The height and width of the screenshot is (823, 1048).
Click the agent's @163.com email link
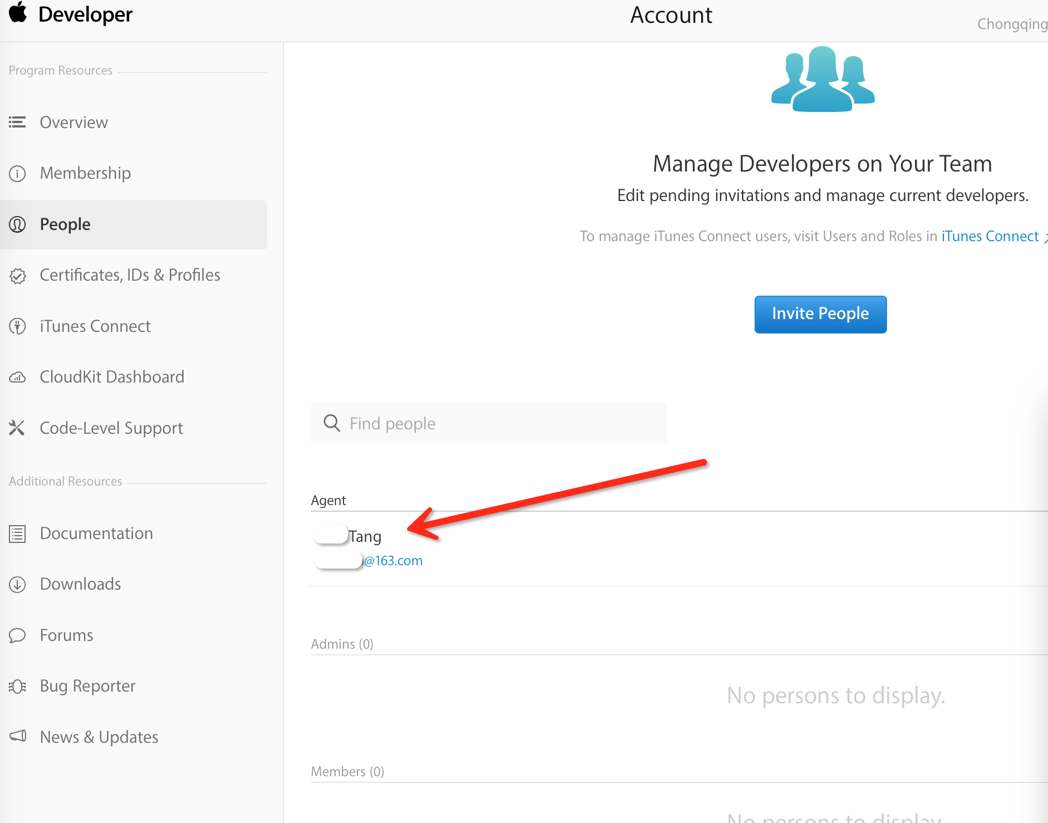393,561
